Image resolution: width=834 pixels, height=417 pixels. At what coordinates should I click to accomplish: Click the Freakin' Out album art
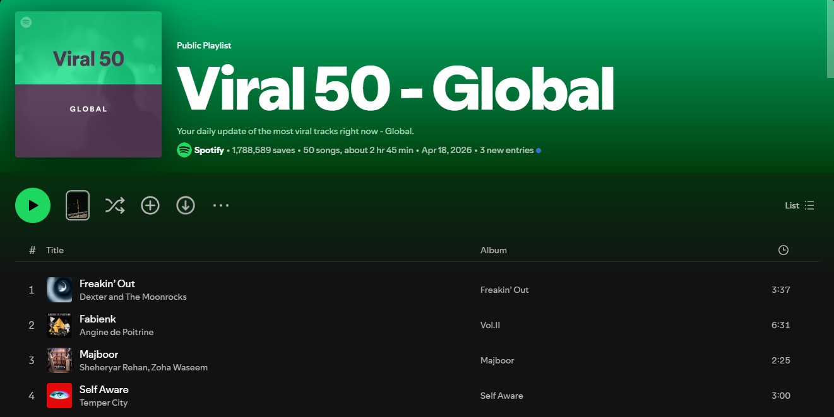click(59, 290)
